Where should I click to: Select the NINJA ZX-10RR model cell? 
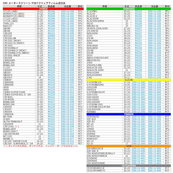click(x=104, y=70)
